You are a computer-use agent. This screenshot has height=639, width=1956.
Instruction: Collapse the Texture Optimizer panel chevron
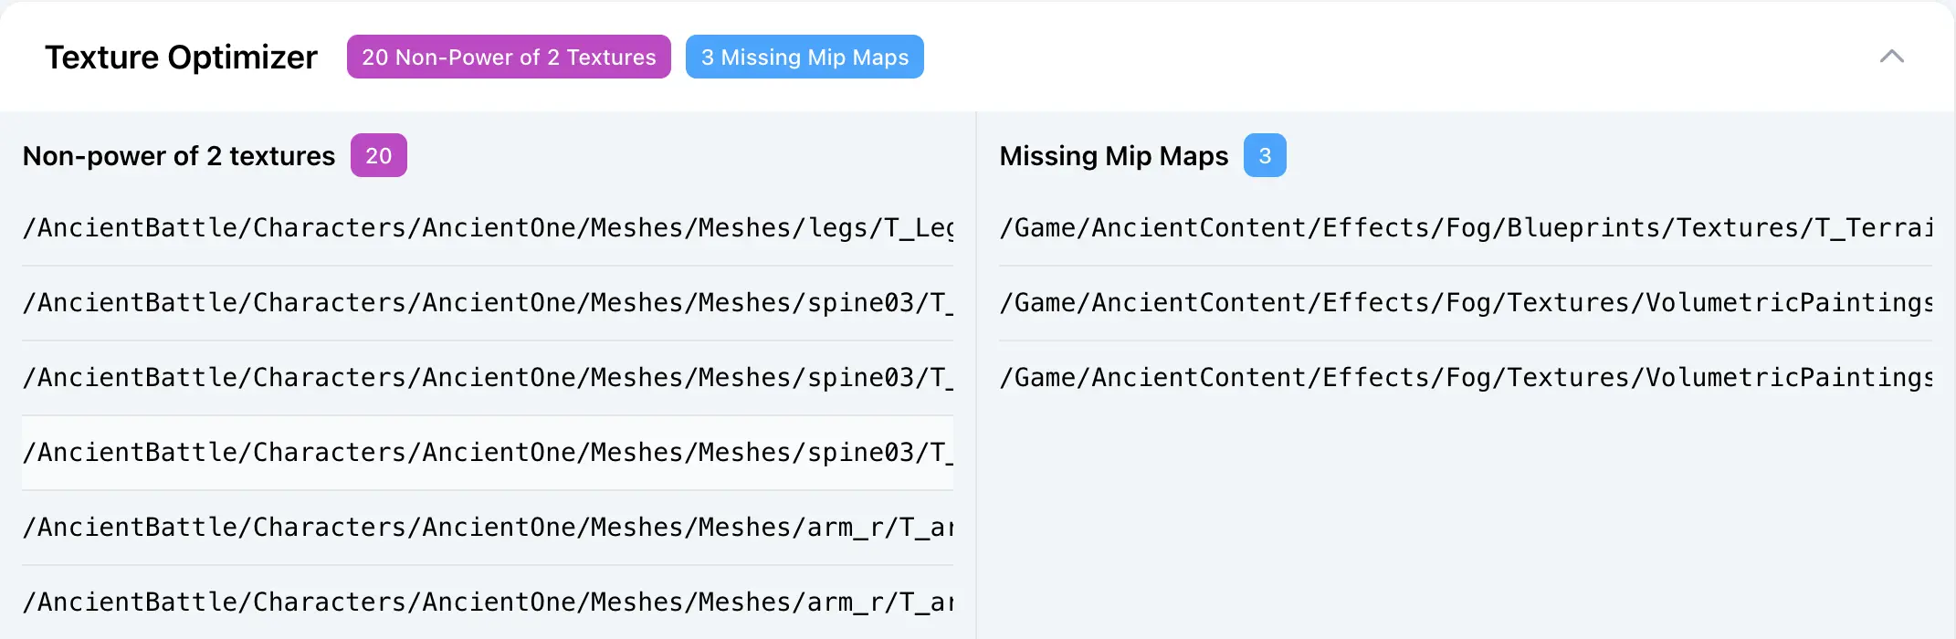pyautogui.click(x=1891, y=57)
